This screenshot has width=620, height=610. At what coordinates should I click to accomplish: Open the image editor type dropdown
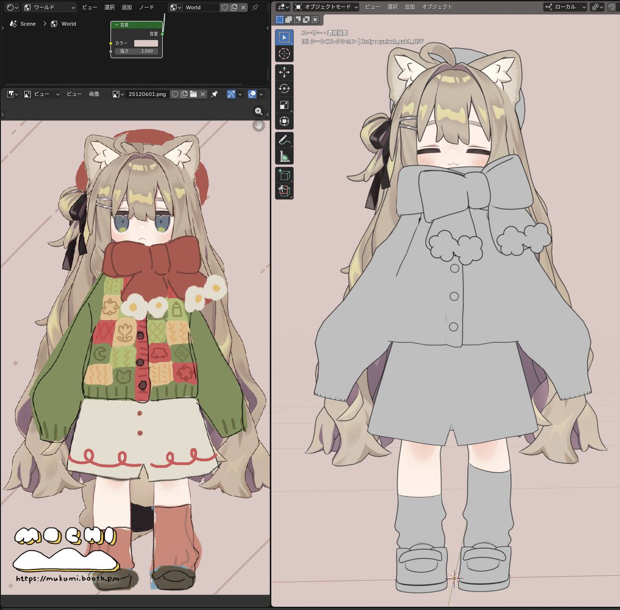click(12, 94)
